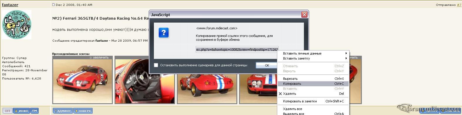Click the ПМ private message button
The height and width of the screenshot is (115, 462).
(34, 111)
